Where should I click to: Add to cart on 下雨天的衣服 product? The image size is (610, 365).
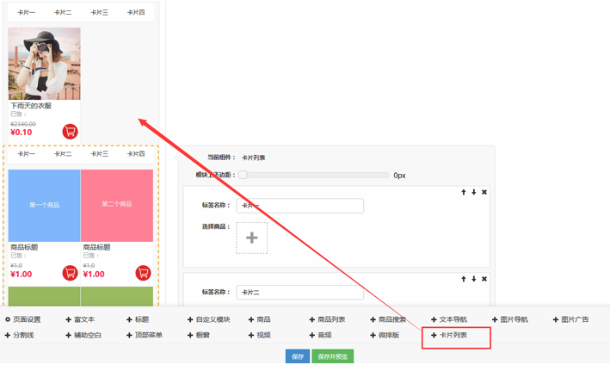tap(70, 131)
